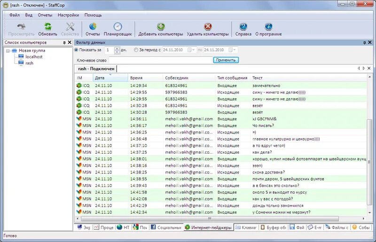Increase days value with spinner up arrow
This screenshot has height=242, width=376.
117,48
